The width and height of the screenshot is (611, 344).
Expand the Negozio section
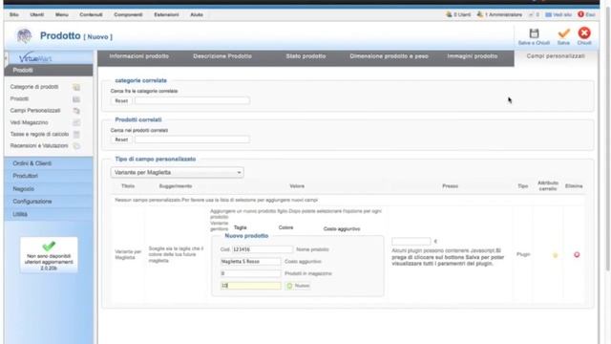(x=49, y=189)
